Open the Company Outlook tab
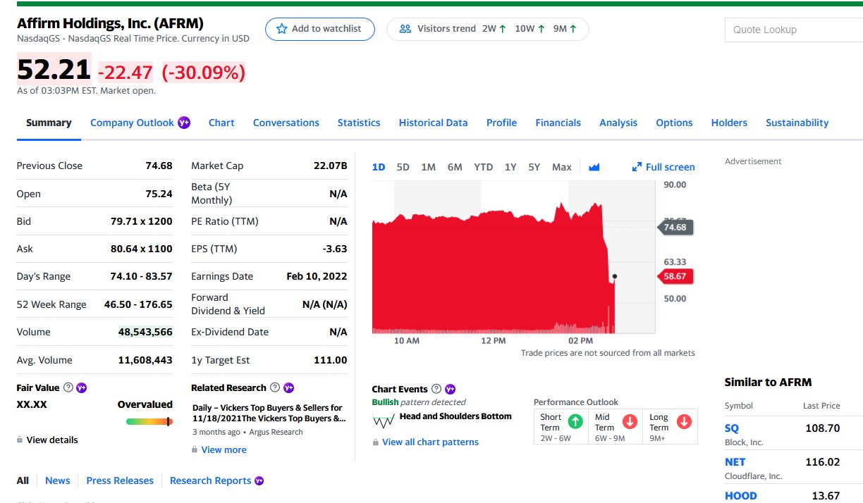Screen dimensions: 863x503 pos(132,123)
